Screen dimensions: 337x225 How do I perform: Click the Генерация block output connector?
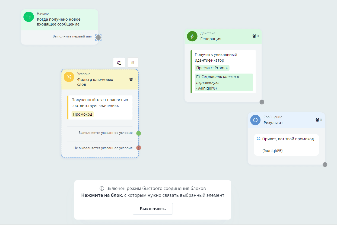pyautogui.click(x=262, y=102)
